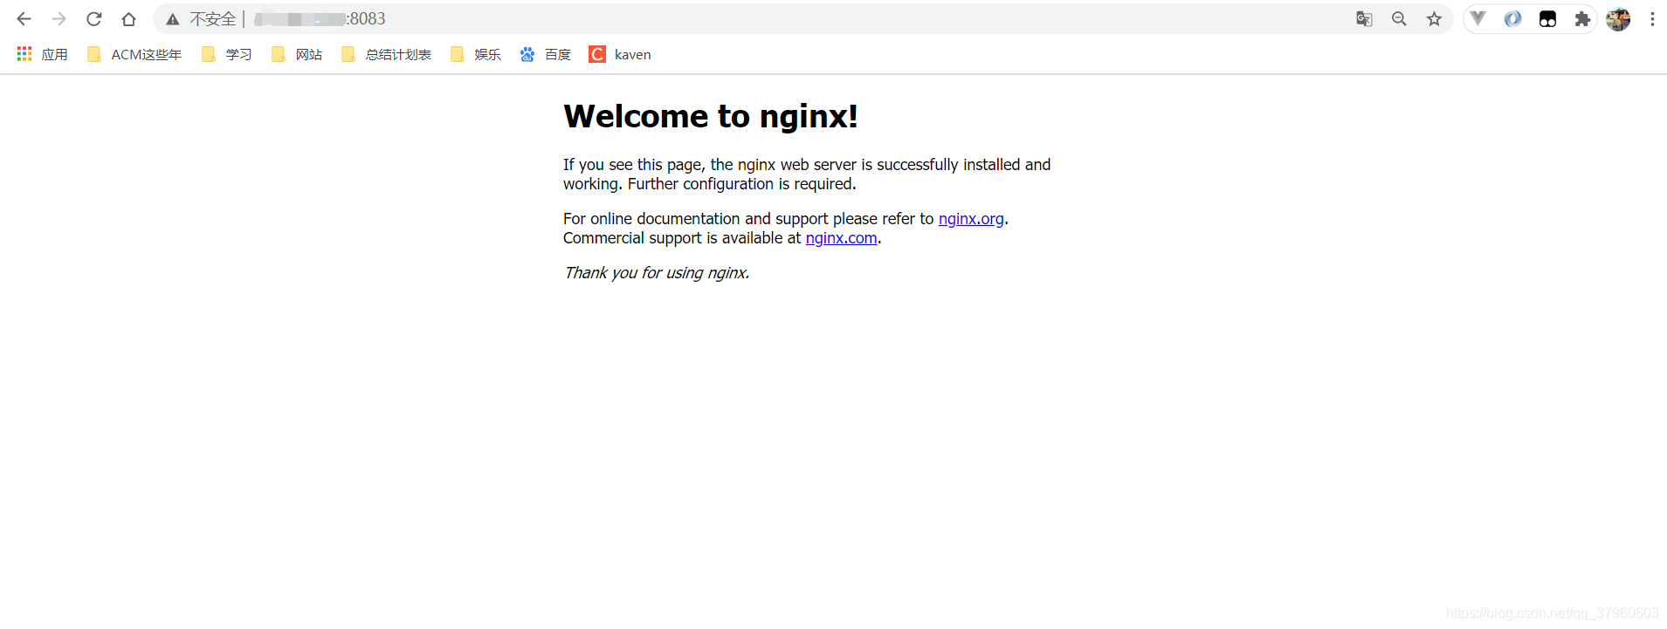
Task: Follow the nginx.org link
Action: pos(971,219)
